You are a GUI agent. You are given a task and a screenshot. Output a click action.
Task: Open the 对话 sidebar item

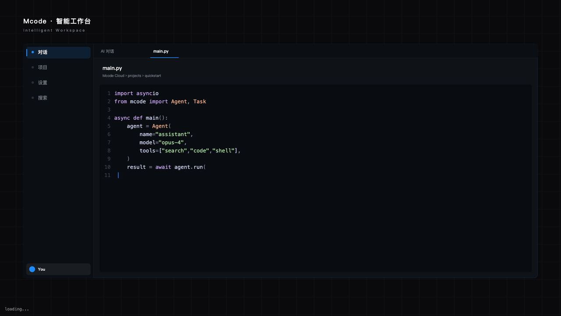[58, 52]
